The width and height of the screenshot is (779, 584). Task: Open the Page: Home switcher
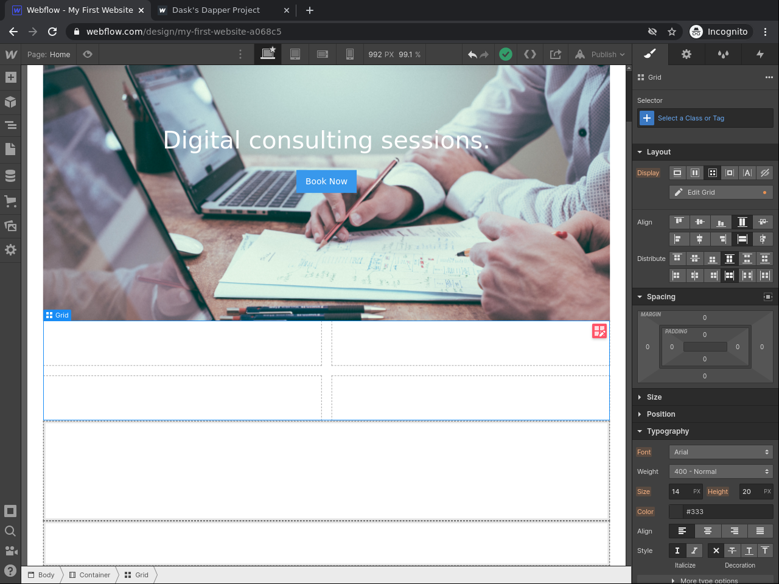[x=49, y=54]
